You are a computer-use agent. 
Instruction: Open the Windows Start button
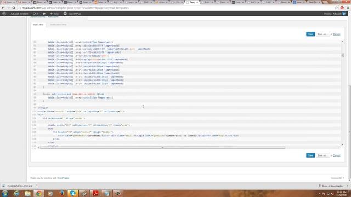[5, 193]
